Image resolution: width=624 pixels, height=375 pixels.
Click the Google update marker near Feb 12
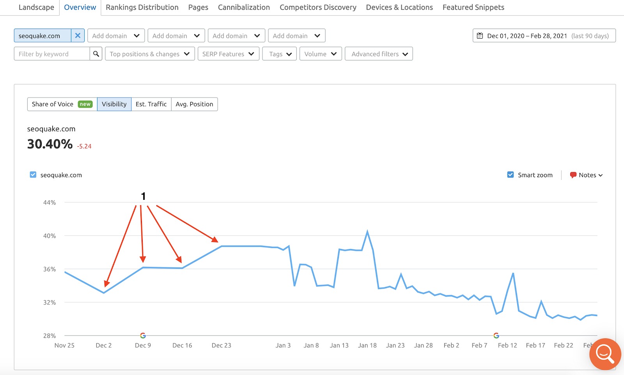click(496, 335)
